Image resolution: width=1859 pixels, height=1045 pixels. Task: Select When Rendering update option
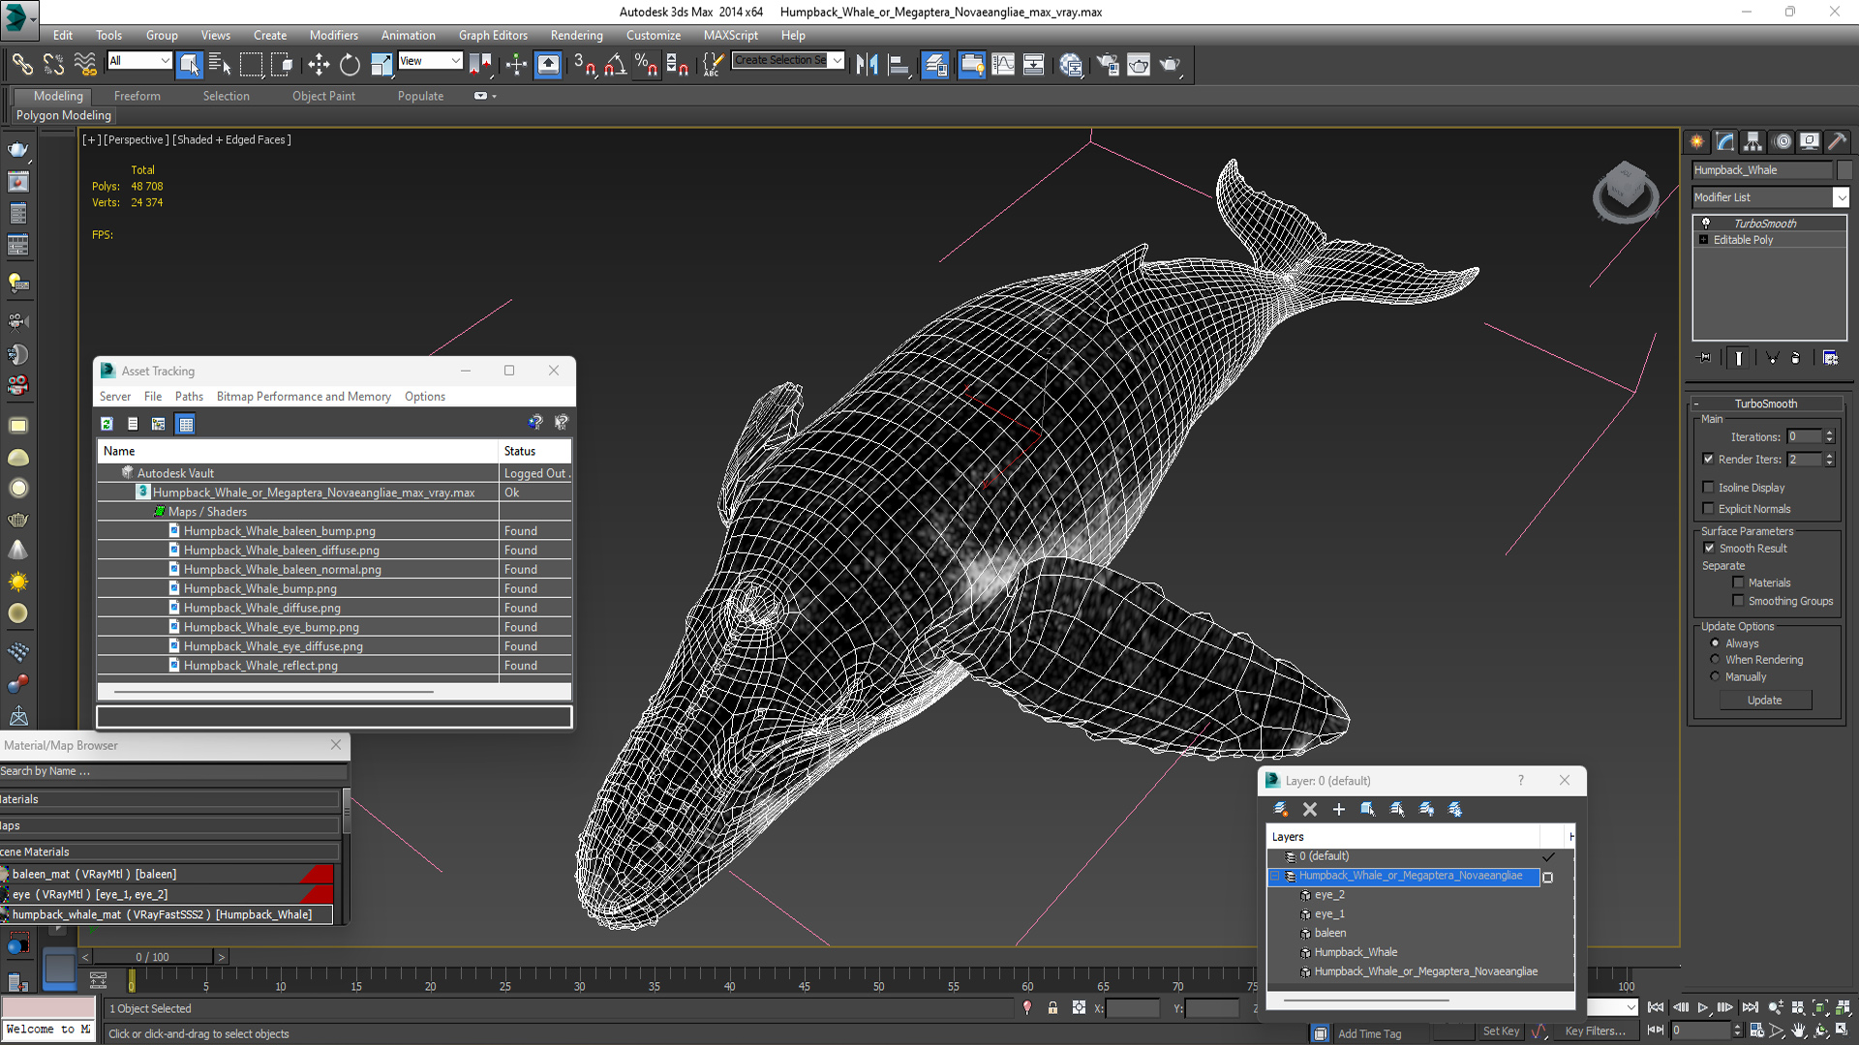[1715, 660]
